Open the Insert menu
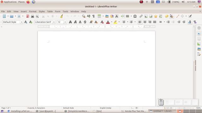Screen dimensions: 202x113 (x=24, y=11)
